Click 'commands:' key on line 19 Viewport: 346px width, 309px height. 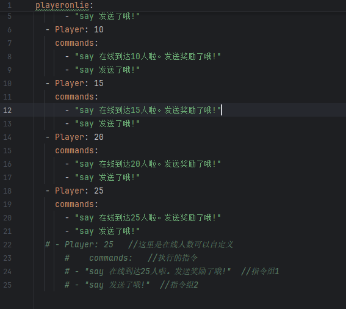click(76, 205)
